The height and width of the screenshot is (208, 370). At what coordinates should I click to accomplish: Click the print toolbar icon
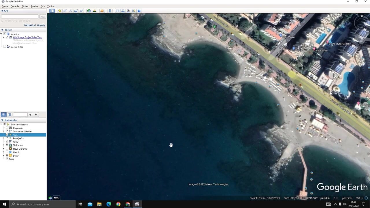pyautogui.click(x=123, y=11)
